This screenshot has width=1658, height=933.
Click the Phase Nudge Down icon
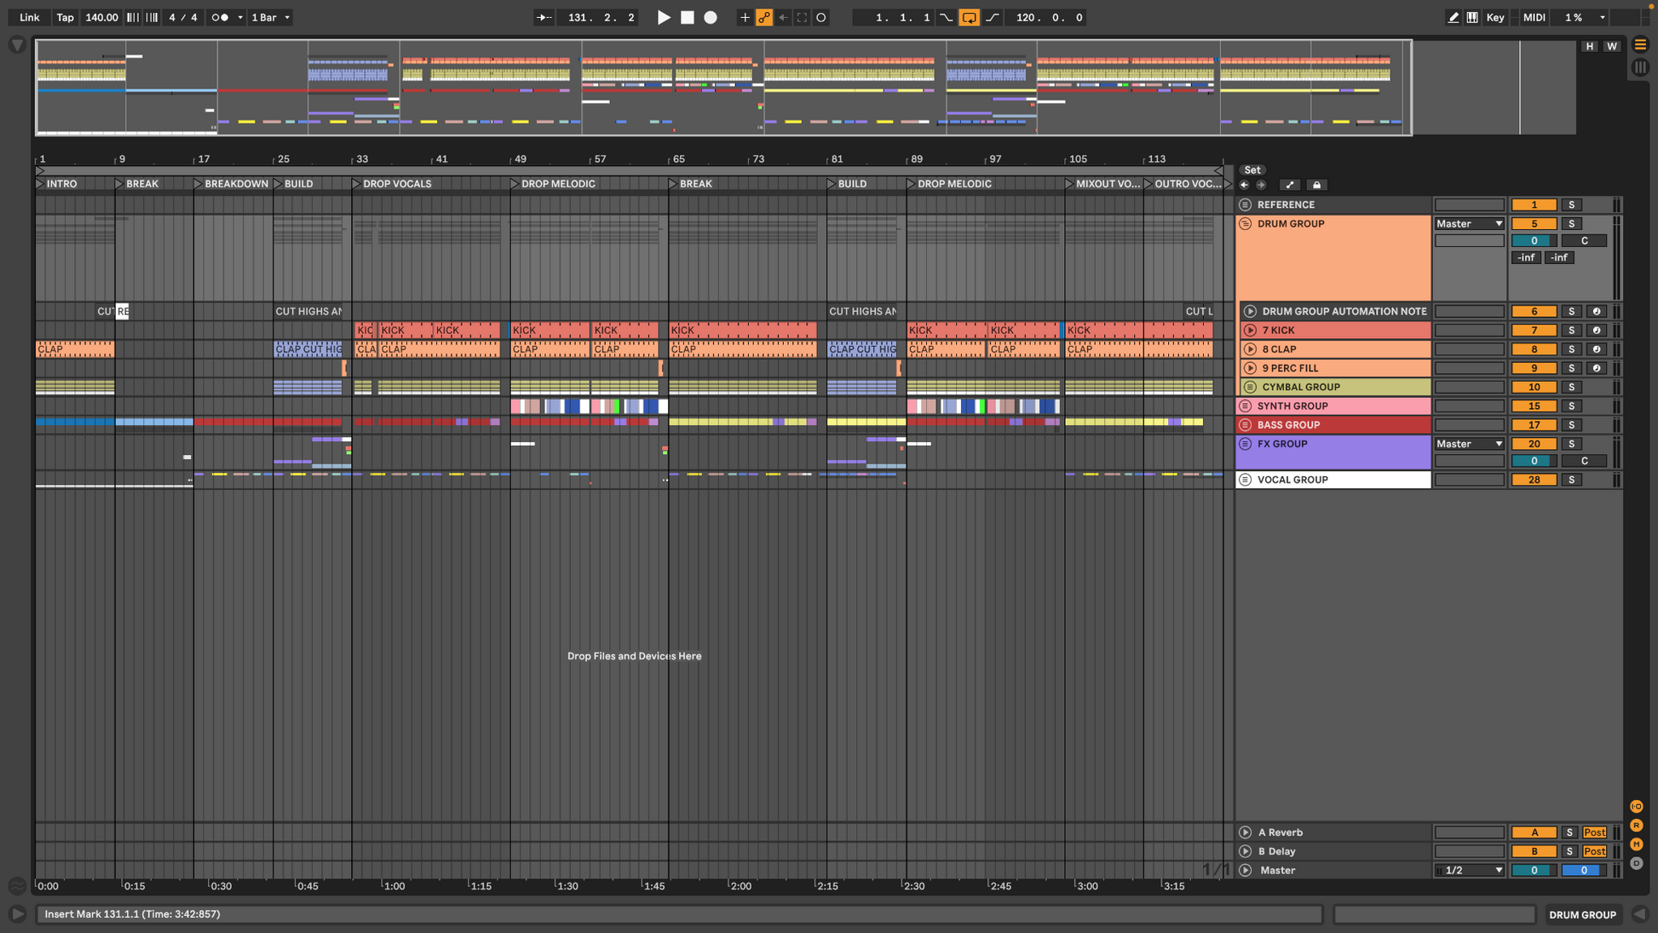(x=133, y=17)
